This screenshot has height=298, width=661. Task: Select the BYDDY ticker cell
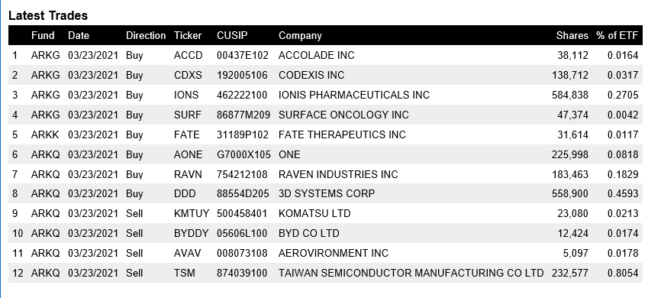192,233
